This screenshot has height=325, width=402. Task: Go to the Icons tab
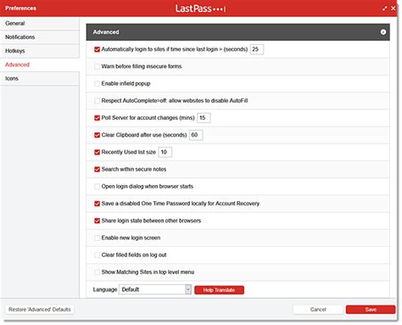(x=40, y=78)
